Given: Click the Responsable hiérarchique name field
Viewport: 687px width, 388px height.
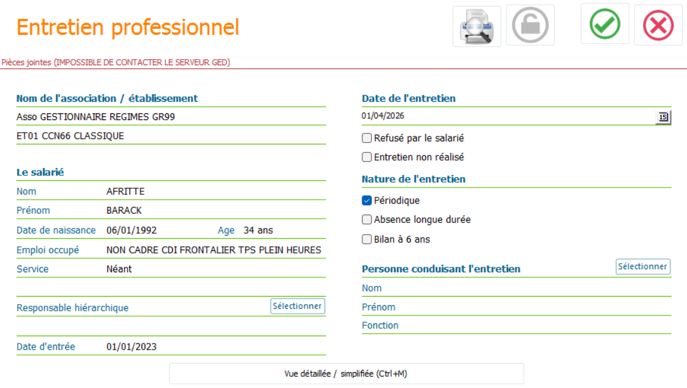Looking at the screenshot, I should 171,326.
